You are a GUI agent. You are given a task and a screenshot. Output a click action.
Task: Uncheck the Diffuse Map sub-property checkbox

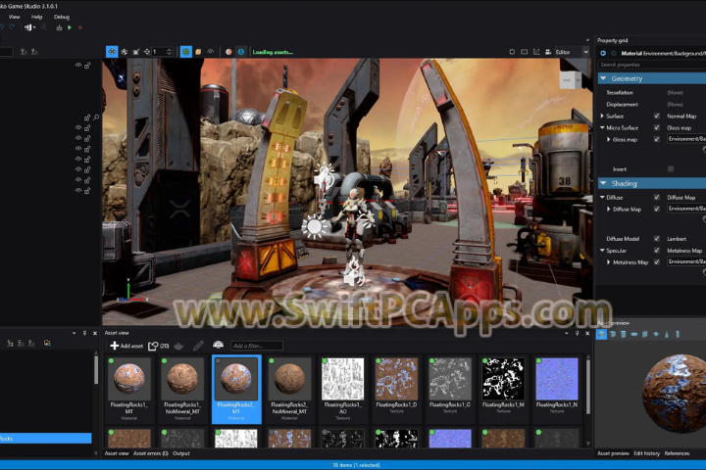(656, 209)
